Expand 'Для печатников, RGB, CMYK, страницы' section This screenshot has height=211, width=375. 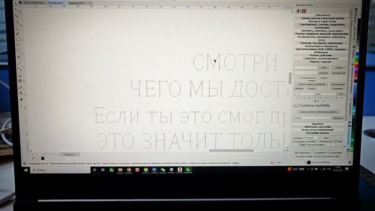pyautogui.click(x=321, y=49)
